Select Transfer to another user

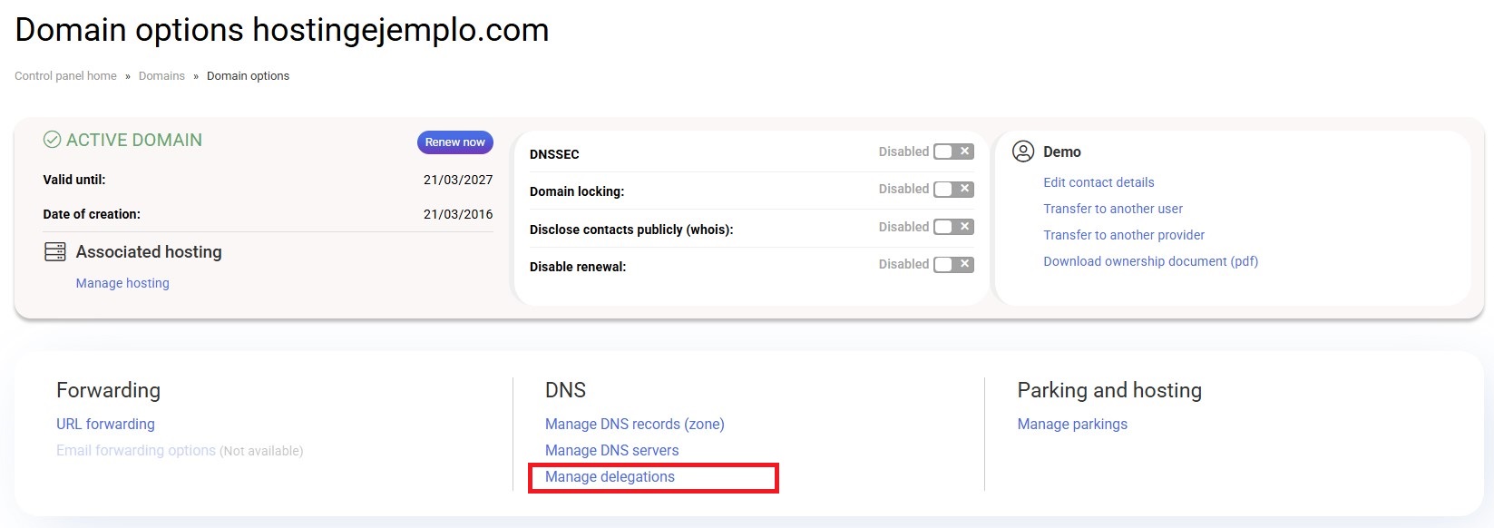1113,209
